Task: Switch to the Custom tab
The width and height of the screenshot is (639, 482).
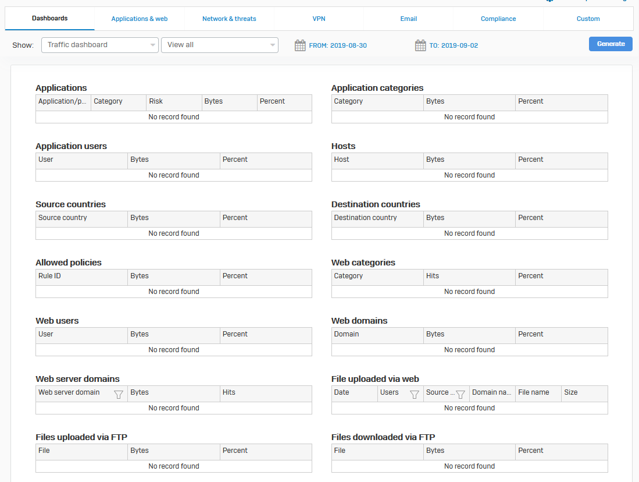Action: (x=588, y=19)
